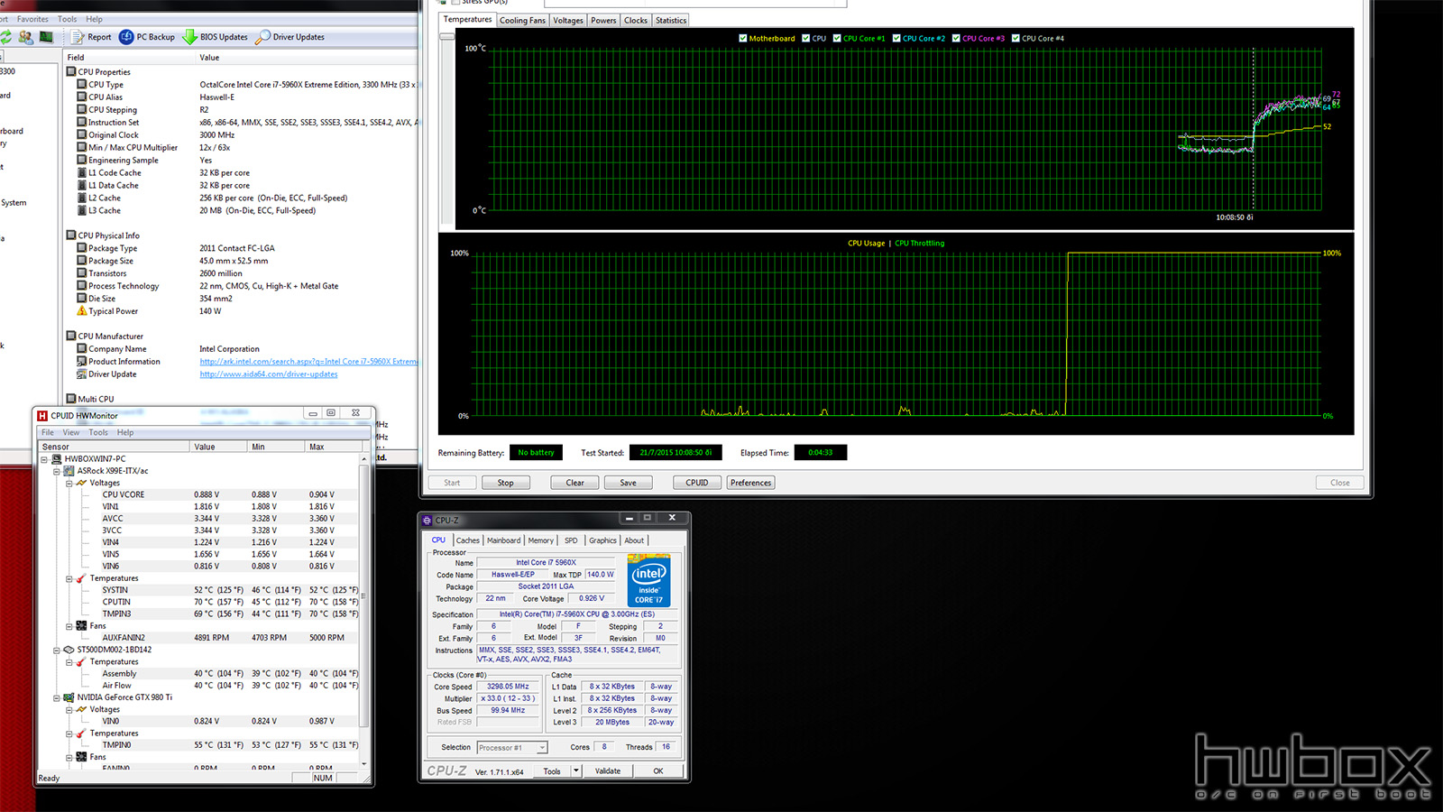This screenshot has height=812, width=1443.
Task: Select the NVIDIA GeForce GTX 980 Ti icon
Action: tap(69, 697)
